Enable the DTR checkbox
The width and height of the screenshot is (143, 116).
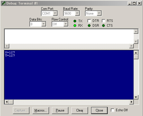coord(89,21)
